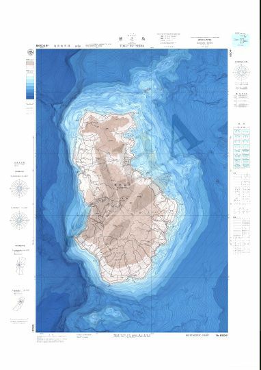The width and height of the screenshot is (261, 370).
Task: Click the upper polar rose chart on left
Action: [20, 188]
